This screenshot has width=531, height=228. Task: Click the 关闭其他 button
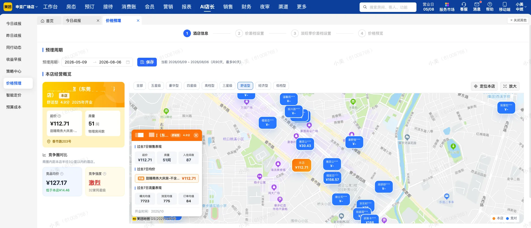518,20
